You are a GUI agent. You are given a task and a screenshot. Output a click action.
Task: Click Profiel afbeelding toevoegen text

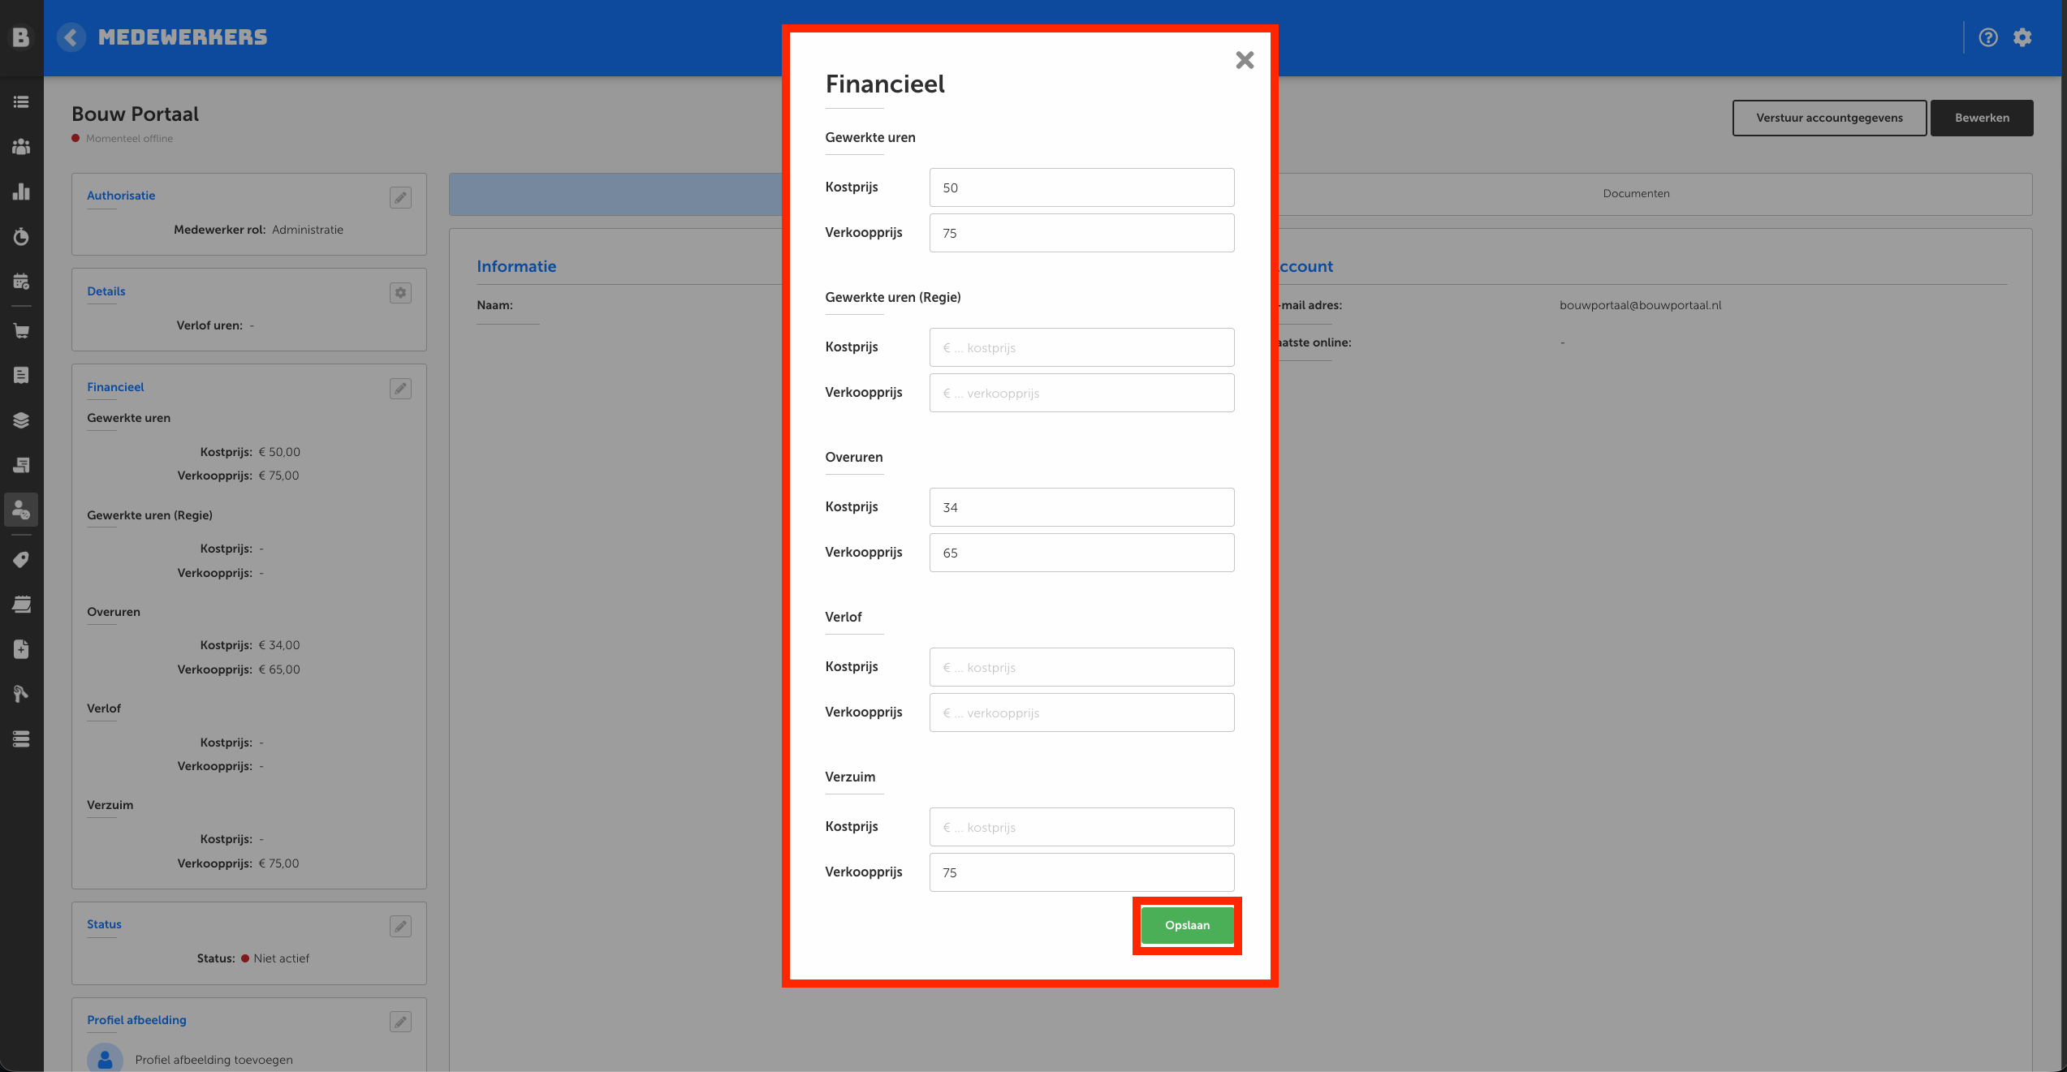point(214,1060)
